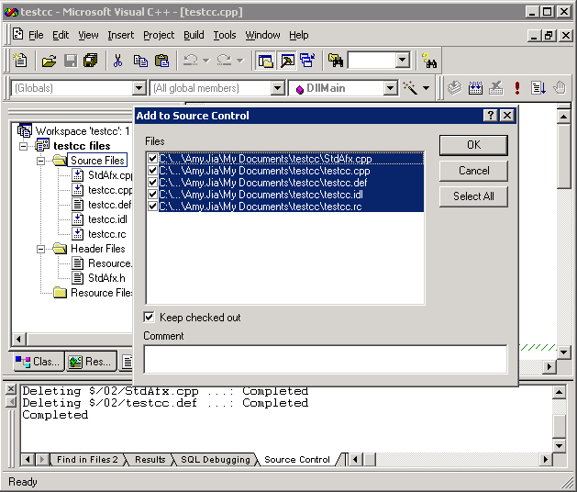Image resolution: width=577 pixels, height=492 pixels.
Task: Click the Save All toolbar icon
Action: click(x=90, y=61)
